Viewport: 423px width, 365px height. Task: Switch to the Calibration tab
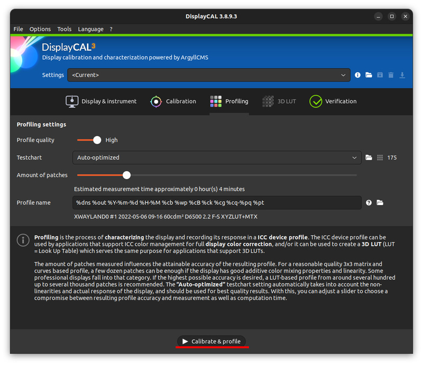coord(173,101)
